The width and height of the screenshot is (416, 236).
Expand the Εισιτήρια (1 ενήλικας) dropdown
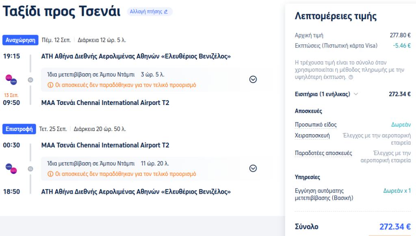tap(356, 94)
